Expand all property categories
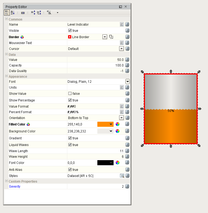Image resolution: width=208 pixels, height=213 pixels. coord(33,13)
